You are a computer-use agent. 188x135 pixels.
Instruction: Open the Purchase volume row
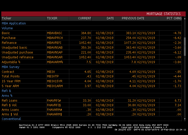(91, 38)
